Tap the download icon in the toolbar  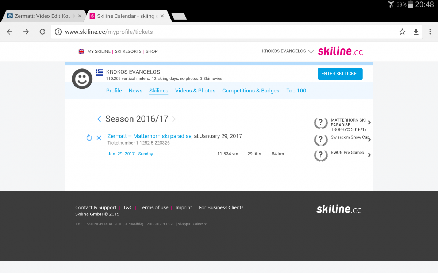[x=416, y=32]
